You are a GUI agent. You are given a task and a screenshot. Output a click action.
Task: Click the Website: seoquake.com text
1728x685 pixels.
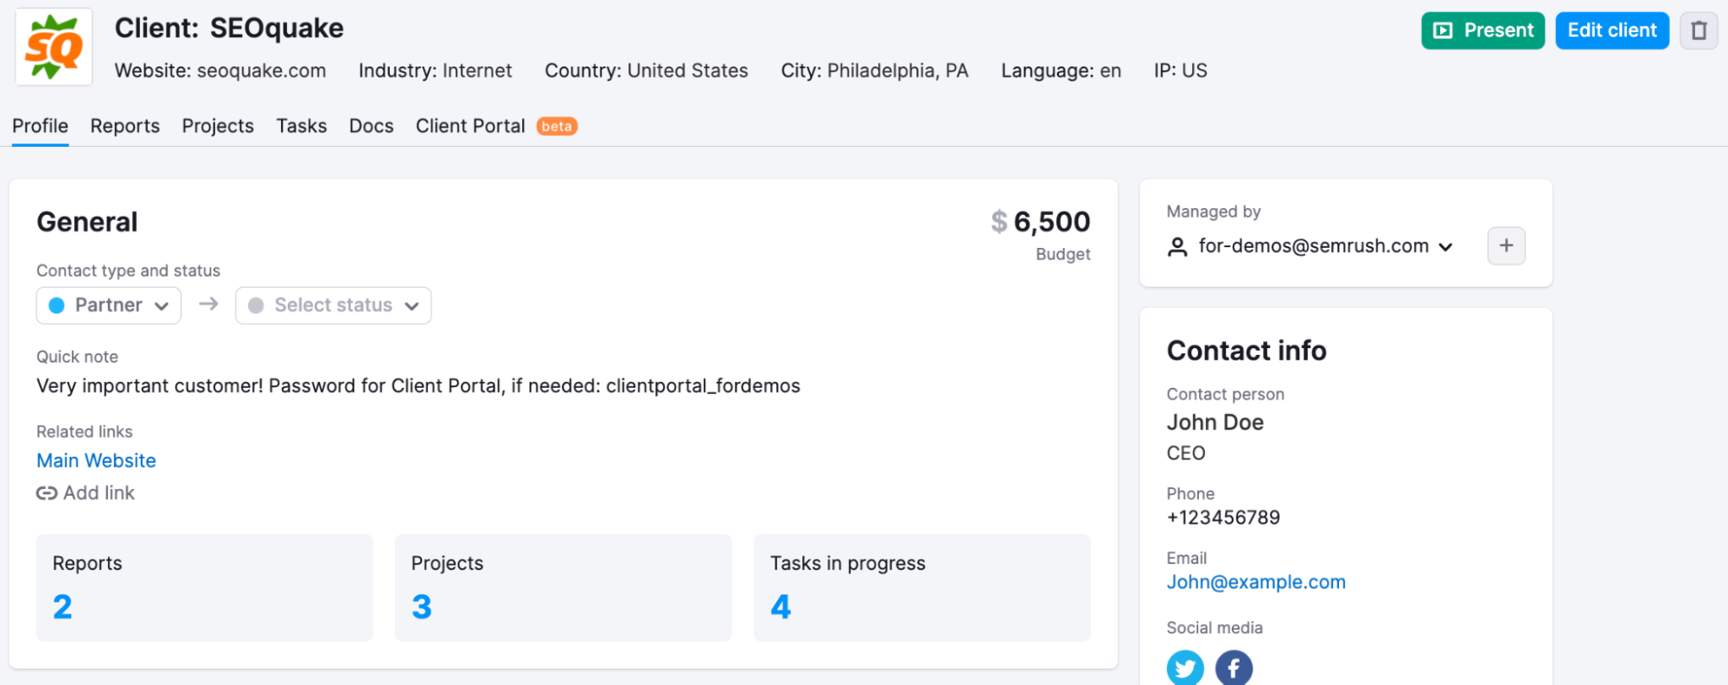(x=220, y=71)
